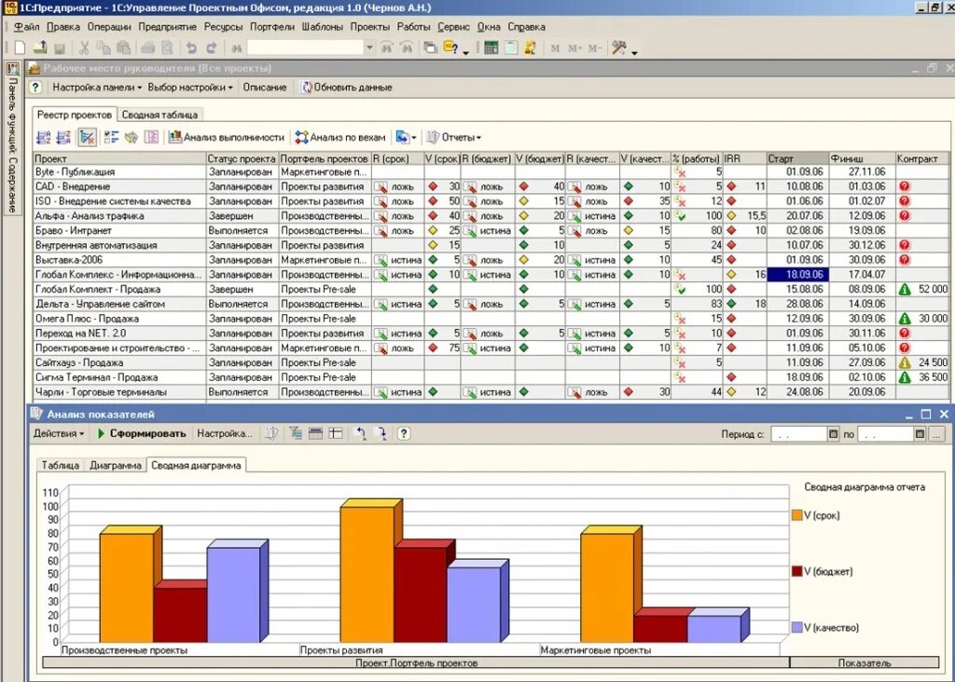Image resolution: width=955 pixels, height=682 pixels.
Task: Click the Undo arrow icon
Action: (191, 48)
